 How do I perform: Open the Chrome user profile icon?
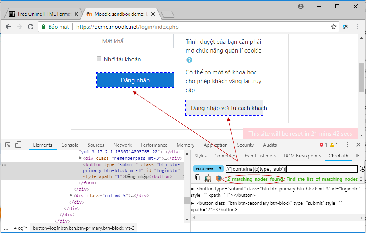(301, 6)
